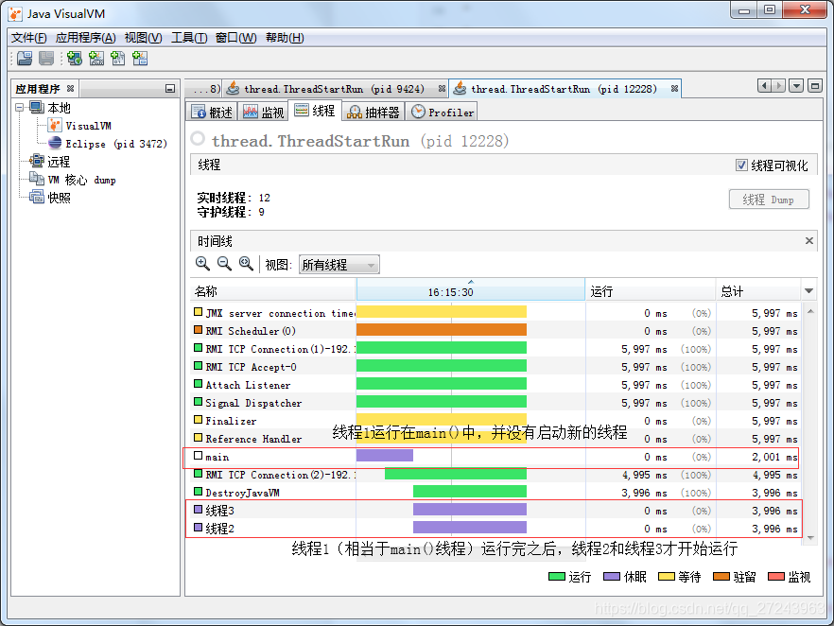The image size is (834, 626).
Task: Click the Add JMX Connection toolbar icon
Action: pos(96,59)
